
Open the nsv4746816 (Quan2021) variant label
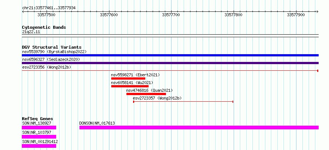click(149, 90)
